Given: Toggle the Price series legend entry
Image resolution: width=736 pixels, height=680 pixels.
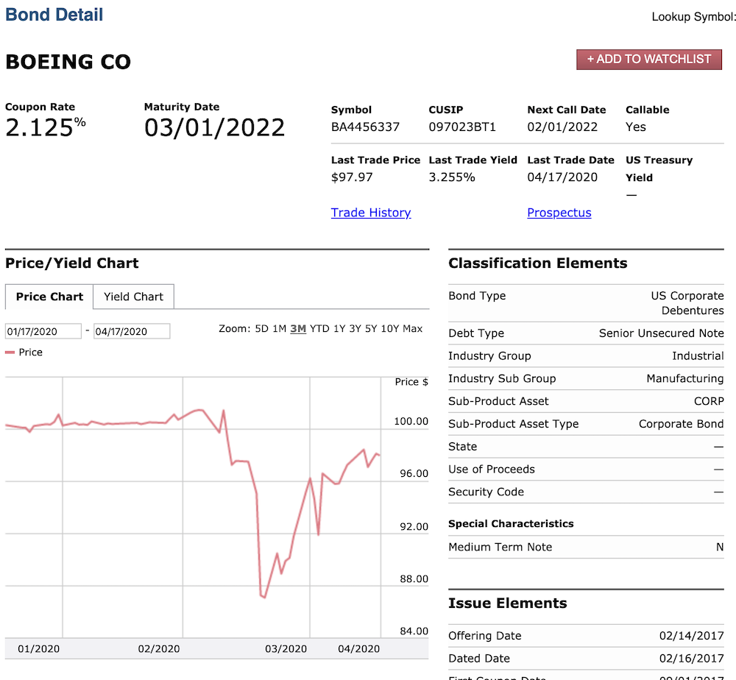Looking at the screenshot, I should click(x=24, y=353).
